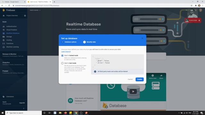The width and height of the screenshot is (205, 115).
Task: Select the Security rules step
Action: tap(90, 42)
